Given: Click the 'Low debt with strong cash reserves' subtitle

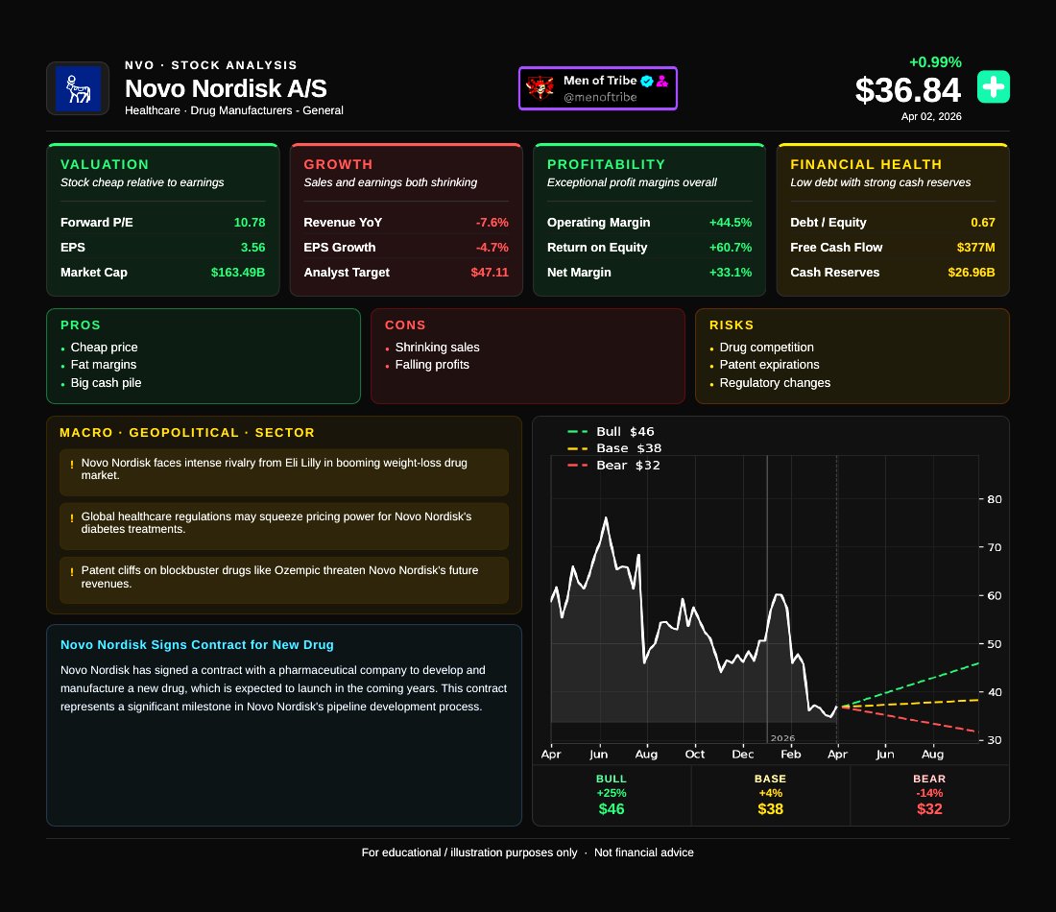Looking at the screenshot, I should point(880,182).
